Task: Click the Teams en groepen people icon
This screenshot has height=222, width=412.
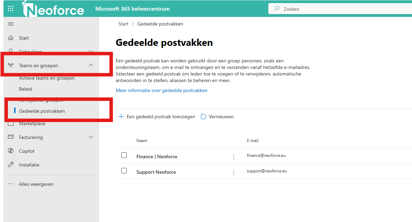Action: 11,65
